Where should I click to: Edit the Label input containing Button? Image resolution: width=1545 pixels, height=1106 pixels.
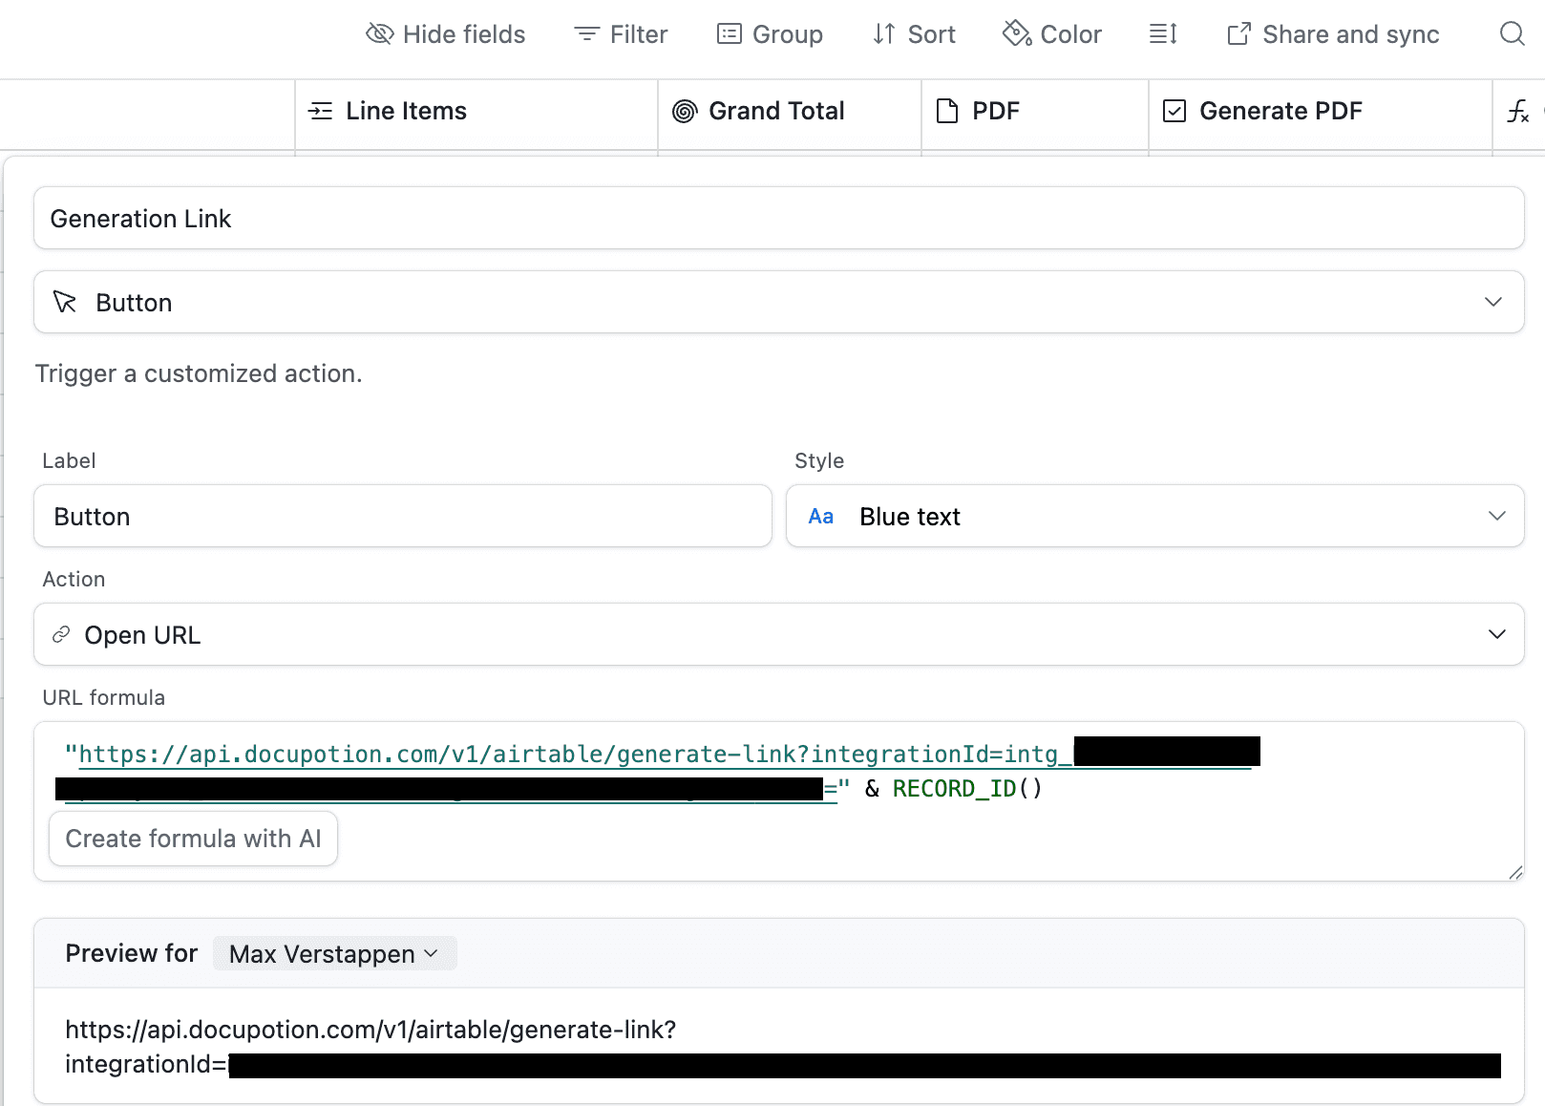pyautogui.click(x=403, y=517)
